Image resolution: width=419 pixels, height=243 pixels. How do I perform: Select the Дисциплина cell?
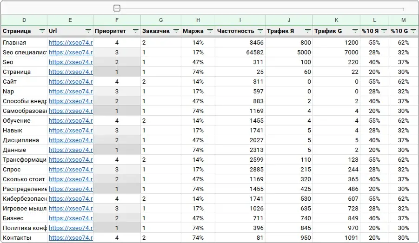[24, 140]
